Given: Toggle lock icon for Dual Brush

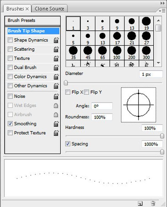Looking at the screenshot, I should point(56,68).
